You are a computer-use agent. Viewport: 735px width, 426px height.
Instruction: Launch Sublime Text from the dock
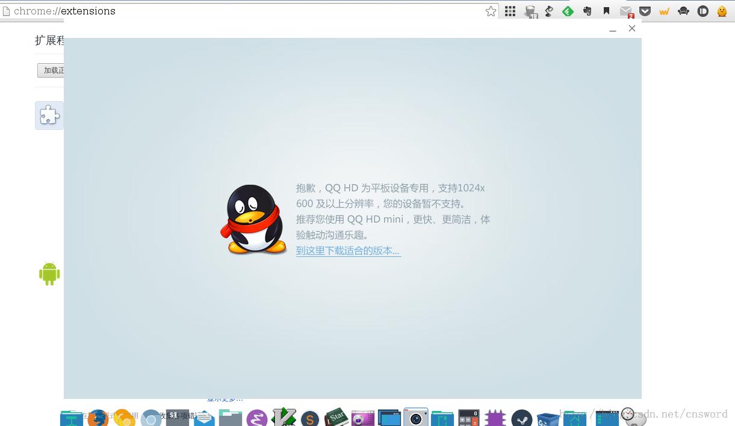click(x=309, y=418)
